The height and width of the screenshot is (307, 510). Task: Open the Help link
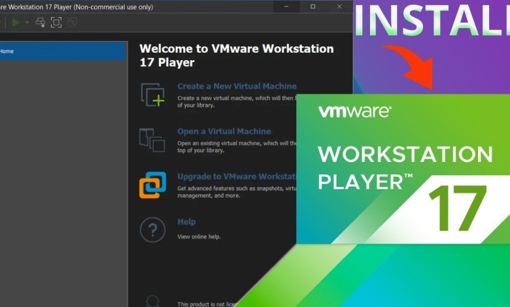(x=186, y=221)
